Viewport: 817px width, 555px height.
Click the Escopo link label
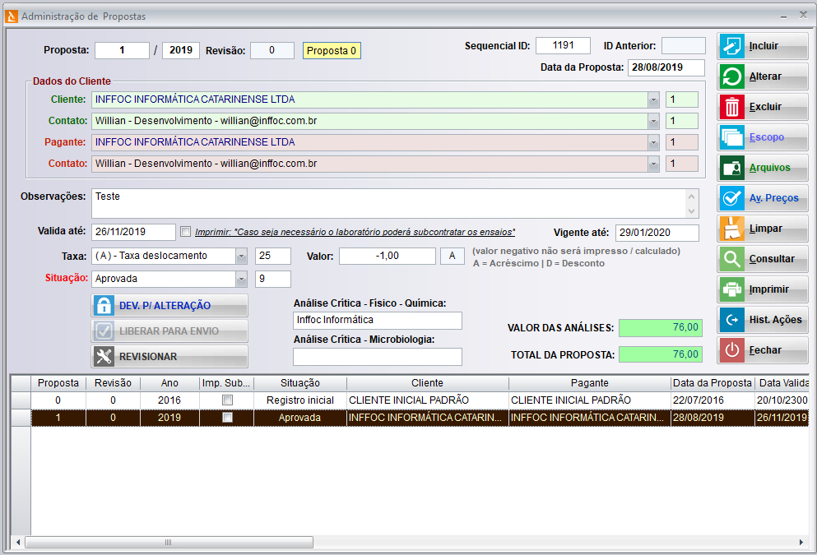click(x=767, y=137)
